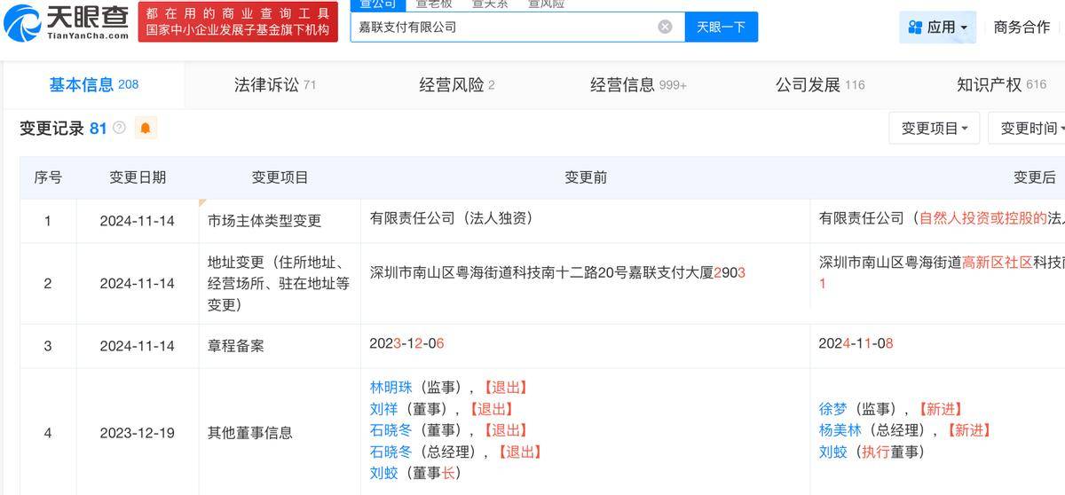Expand the 变更项目 filter dropdown
Image resolution: width=1065 pixels, height=495 pixels.
click(x=934, y=129)
